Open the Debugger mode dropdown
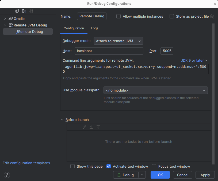Viewport: 218px width, 181px height. (x=118, y=41)
